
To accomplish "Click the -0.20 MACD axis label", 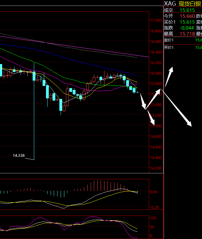I will pos(154,208).
